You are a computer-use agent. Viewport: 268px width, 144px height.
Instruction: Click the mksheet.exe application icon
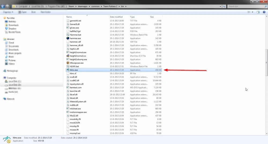(68, 108)
